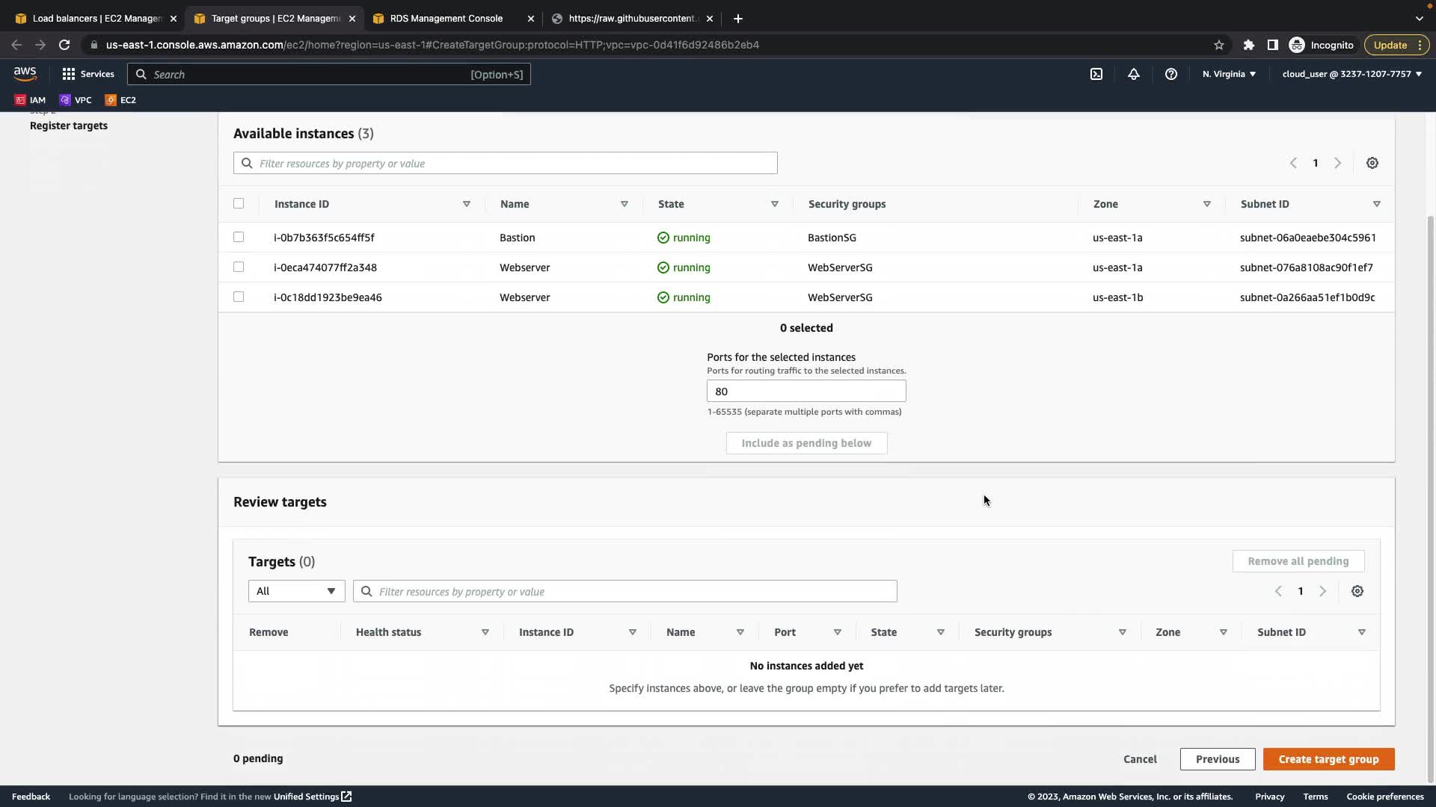Click the Previous button

(x=1217, y=758)
